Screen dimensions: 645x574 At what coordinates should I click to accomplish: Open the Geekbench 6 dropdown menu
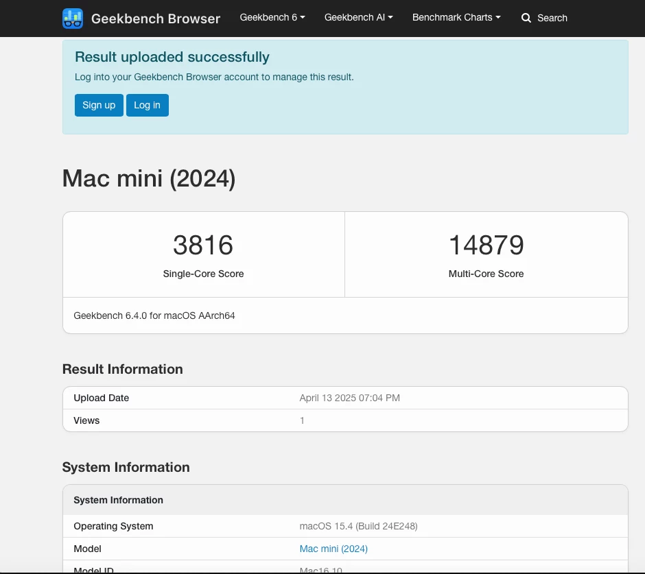click(272, 17)
